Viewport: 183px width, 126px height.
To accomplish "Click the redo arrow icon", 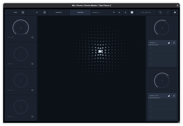I will click(x=168, y=12).
